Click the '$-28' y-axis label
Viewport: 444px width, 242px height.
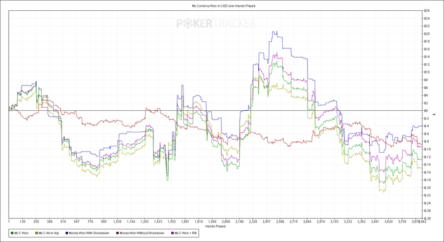(427, 219)
